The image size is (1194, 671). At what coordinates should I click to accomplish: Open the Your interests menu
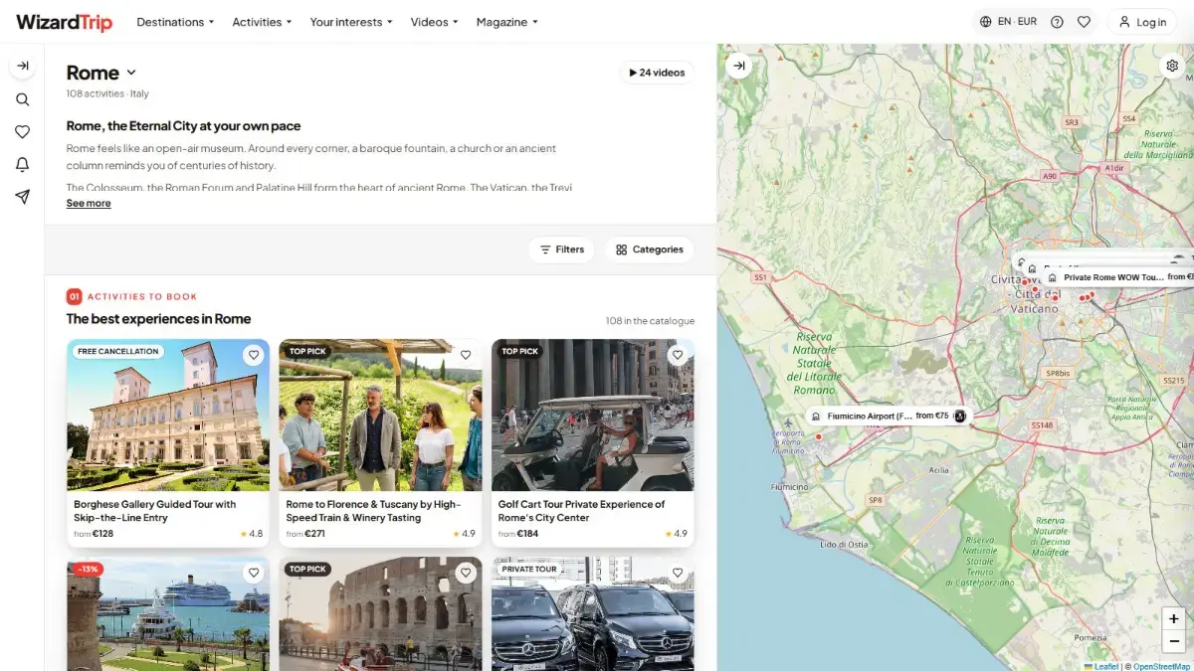(x=351, y=22)
